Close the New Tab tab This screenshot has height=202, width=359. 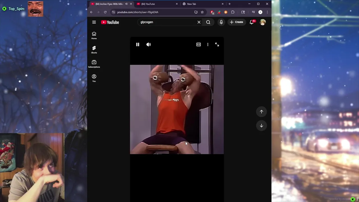click(x=223, y=4)
